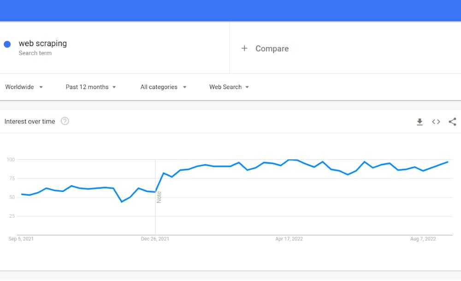Click the Compare option
461x281 pixels.
coord(272,48)
